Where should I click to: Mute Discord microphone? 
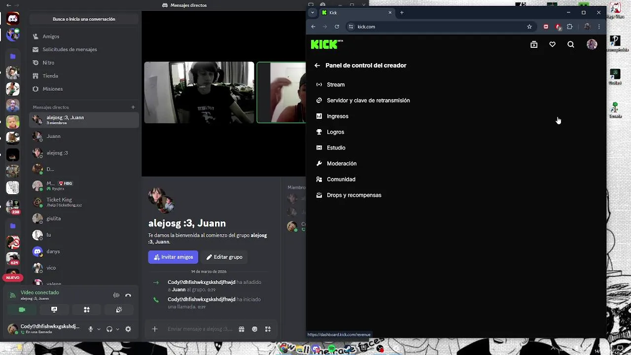point(91,329)
